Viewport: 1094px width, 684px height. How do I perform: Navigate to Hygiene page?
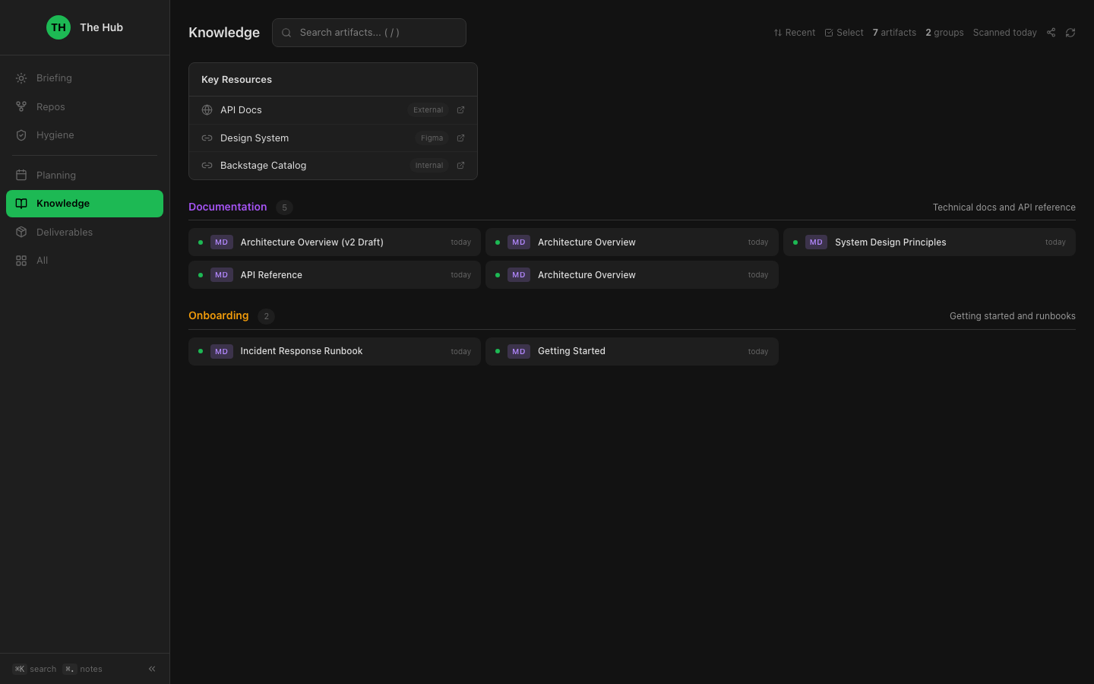[x=55, y=135]
